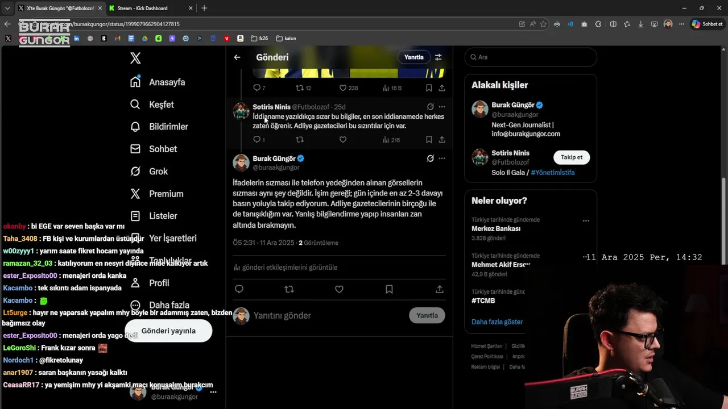Open Sotiris Ninis profile name in the reply
The width and height of the screenshot is (728, 409).
271,107
